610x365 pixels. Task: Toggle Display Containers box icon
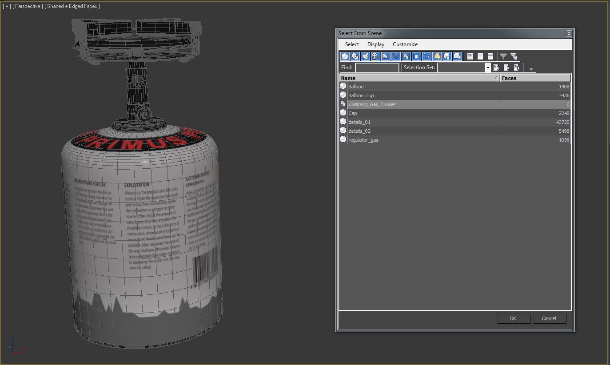coord(437,56)
